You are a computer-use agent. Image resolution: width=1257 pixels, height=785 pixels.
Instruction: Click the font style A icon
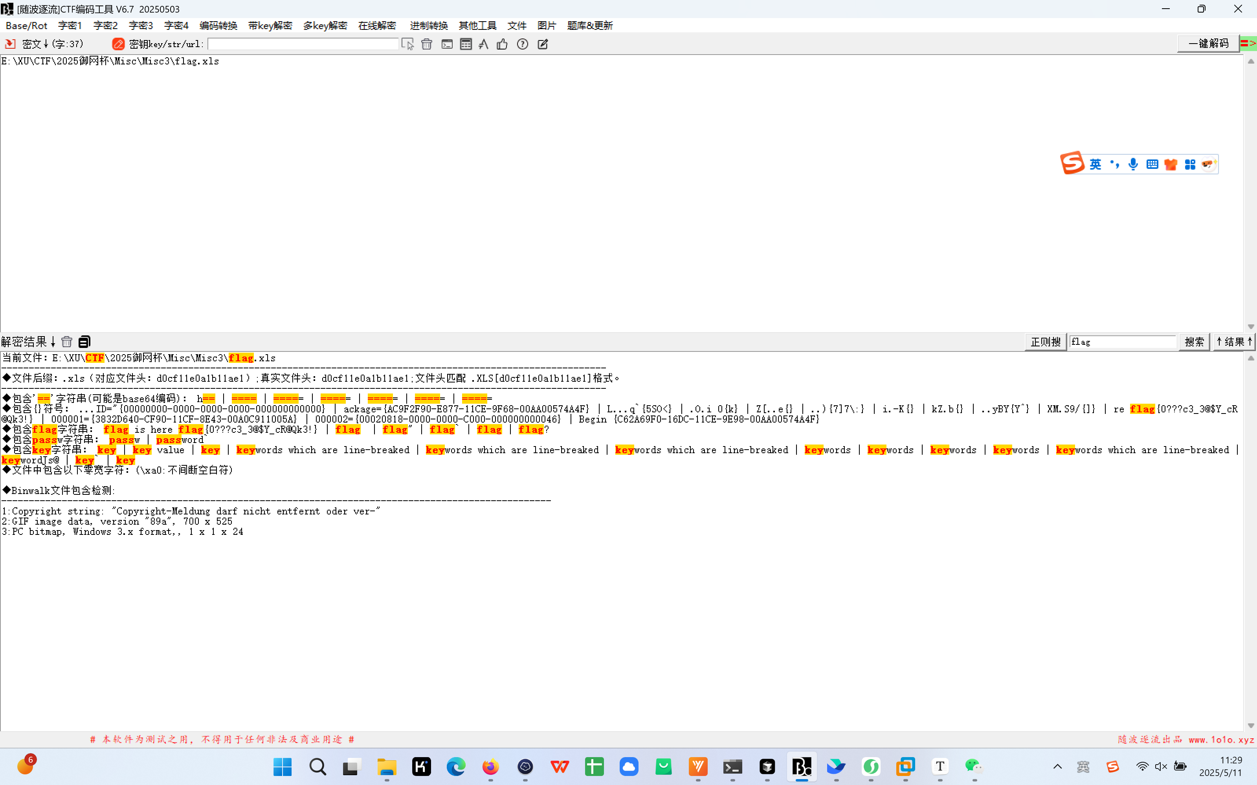(484, 44)
